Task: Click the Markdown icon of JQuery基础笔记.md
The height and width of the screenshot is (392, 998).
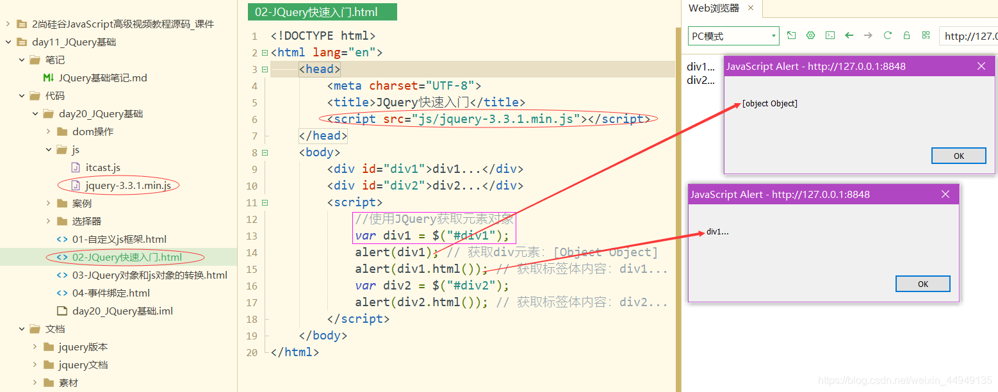Action: (x=48, y=78)
